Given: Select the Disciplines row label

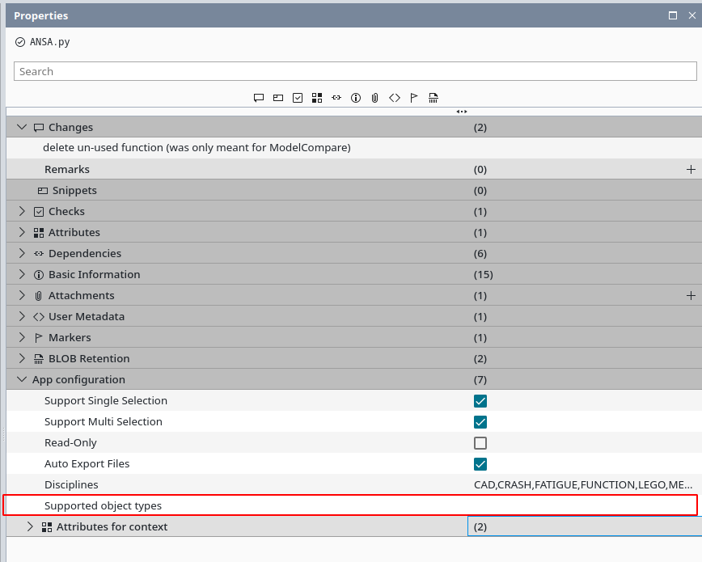Looking at the screenshot, I should click(71, 485).
